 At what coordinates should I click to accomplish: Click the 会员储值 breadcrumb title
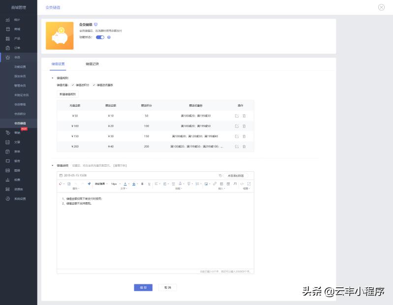click(x=53, y=7)
